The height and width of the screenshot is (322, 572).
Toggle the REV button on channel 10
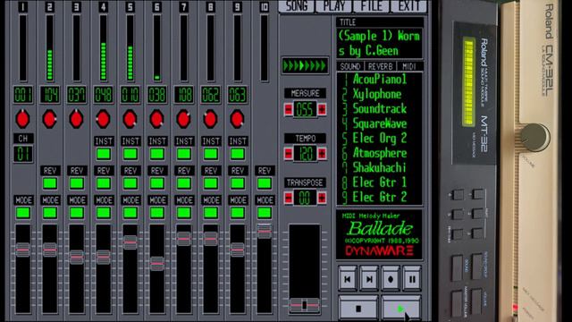click(265, 182)
